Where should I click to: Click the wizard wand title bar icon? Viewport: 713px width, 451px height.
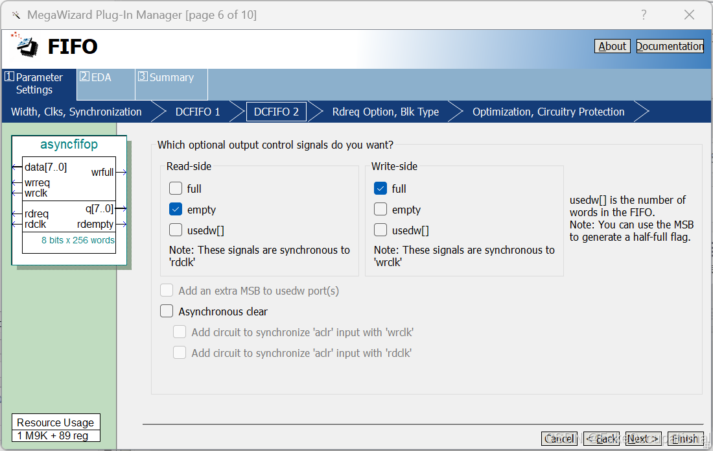16,16
